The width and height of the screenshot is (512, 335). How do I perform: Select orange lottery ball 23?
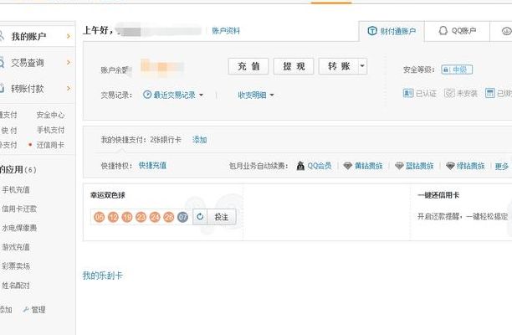[141, 217]
